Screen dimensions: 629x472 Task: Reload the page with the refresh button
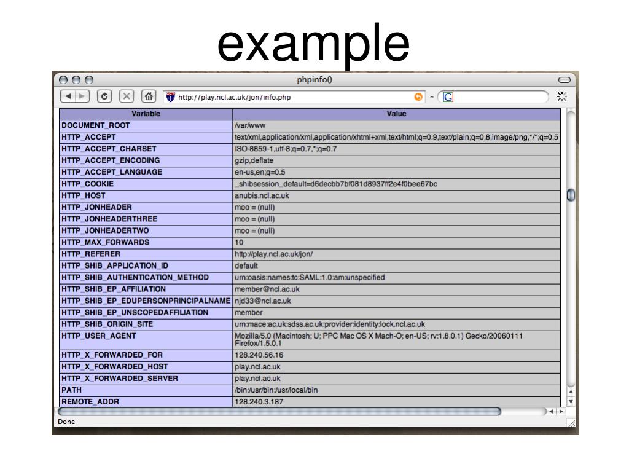[104, 96]
